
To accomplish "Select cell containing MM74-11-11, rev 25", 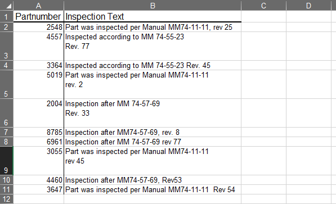I will coord(153,27).
